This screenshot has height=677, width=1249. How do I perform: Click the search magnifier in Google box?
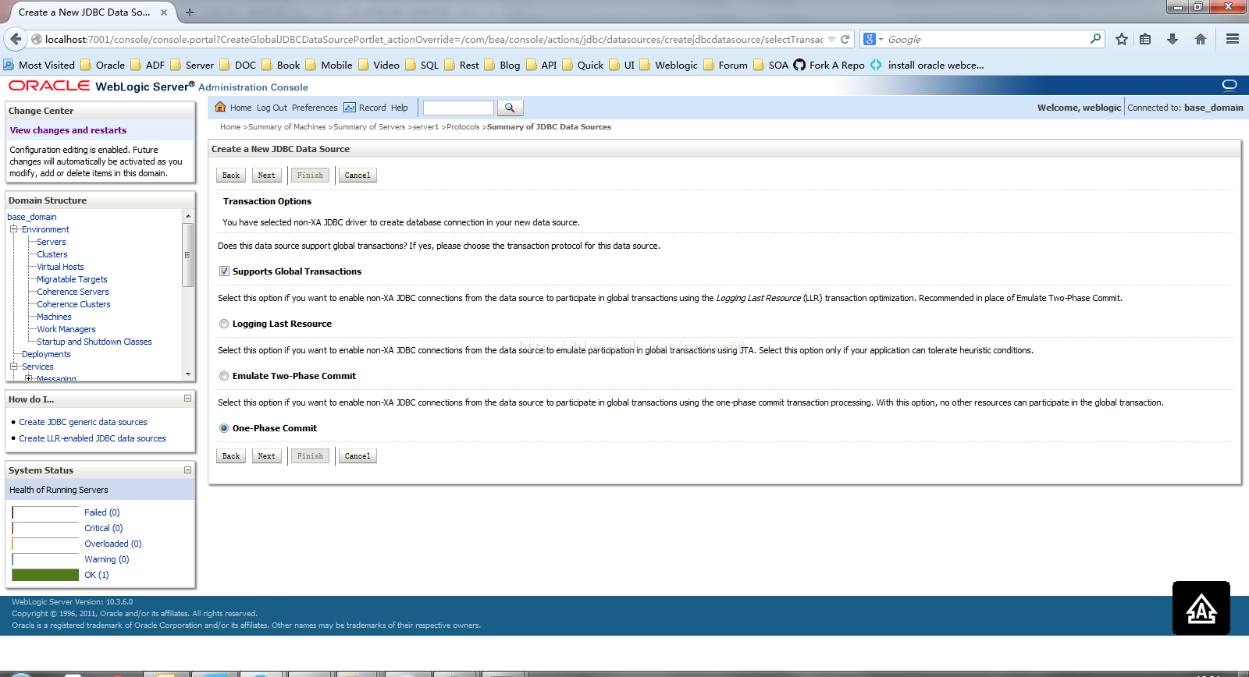[1095, 39]
